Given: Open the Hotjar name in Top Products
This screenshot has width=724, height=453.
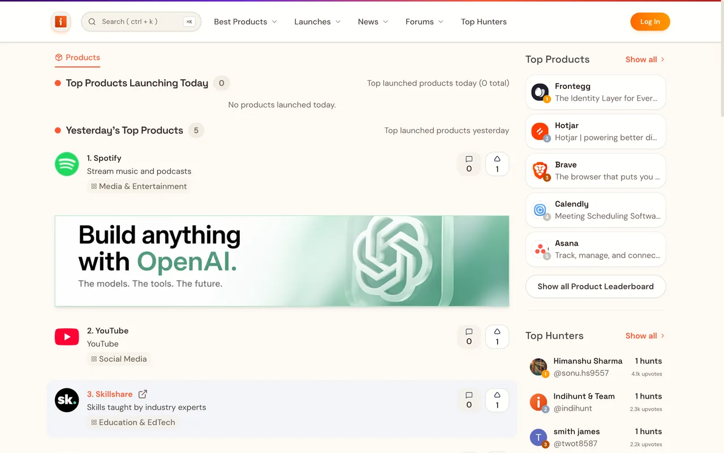Looking at the screenshot, I should tap(567, 125).
